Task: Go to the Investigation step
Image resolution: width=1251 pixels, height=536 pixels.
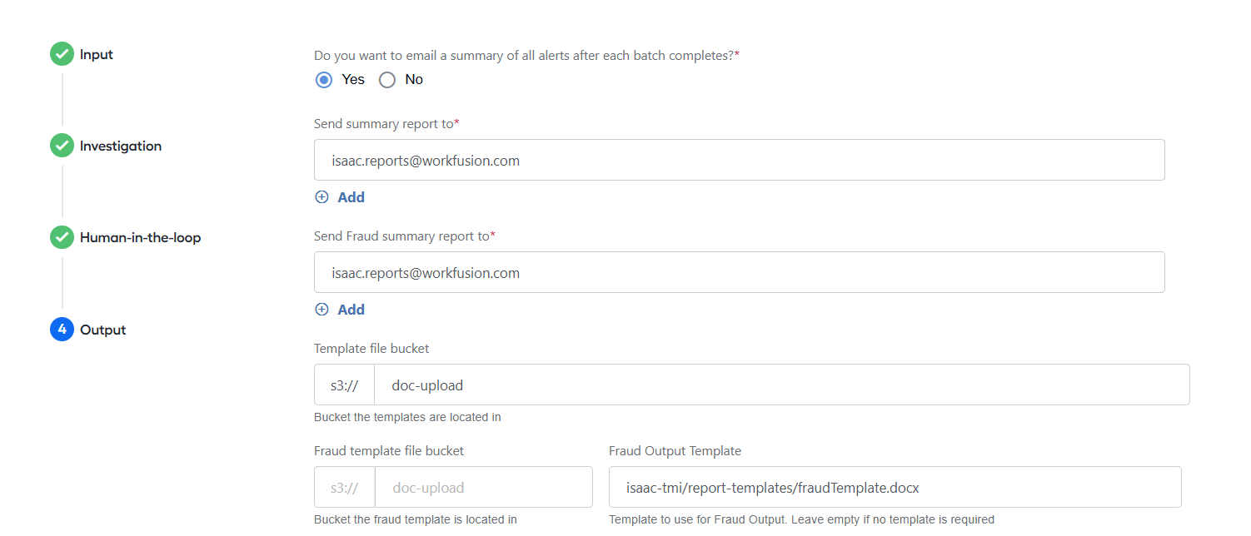Action: click(x=121, y=146)
